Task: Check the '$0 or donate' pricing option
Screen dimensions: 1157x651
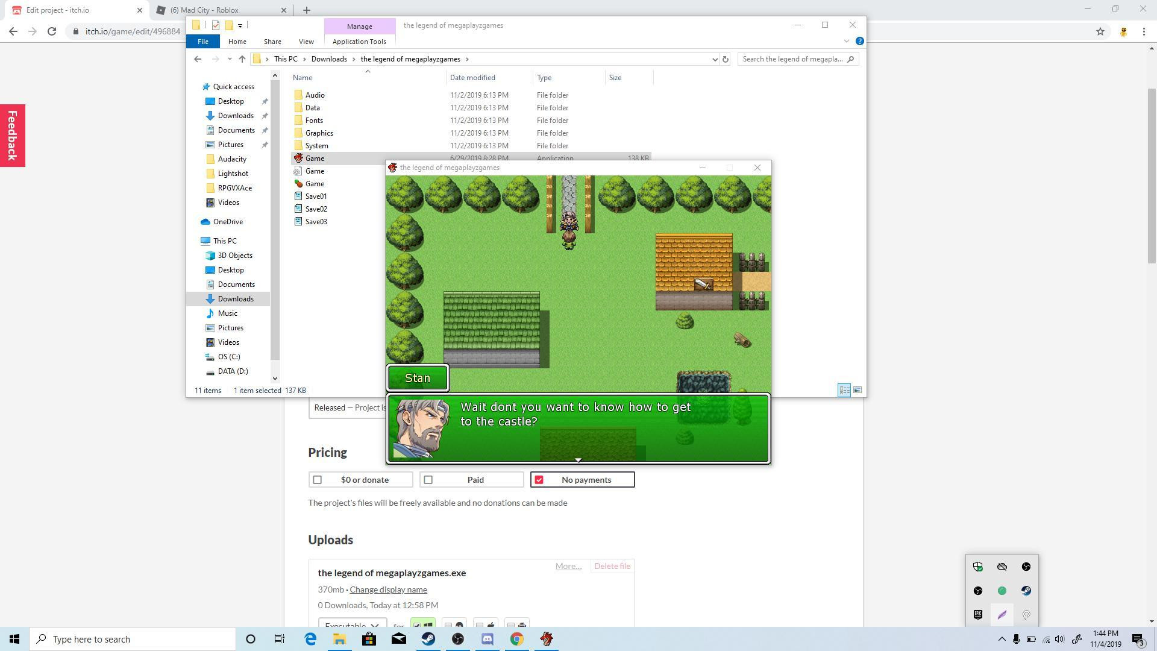Action: (360, 480)
